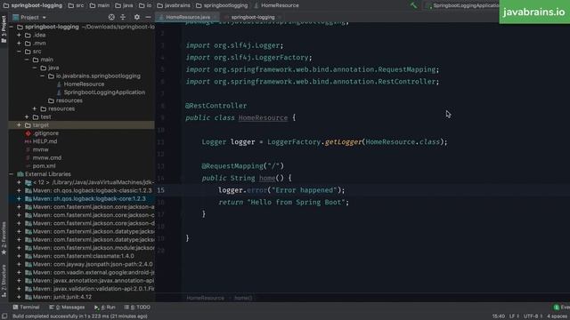570x320 pixels.
Task: Open the Structure side tool tab
Action: 4,281
